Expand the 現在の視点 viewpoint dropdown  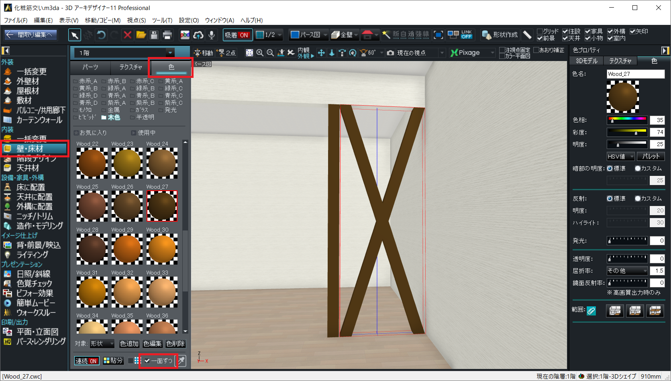(x=442, y=53)
